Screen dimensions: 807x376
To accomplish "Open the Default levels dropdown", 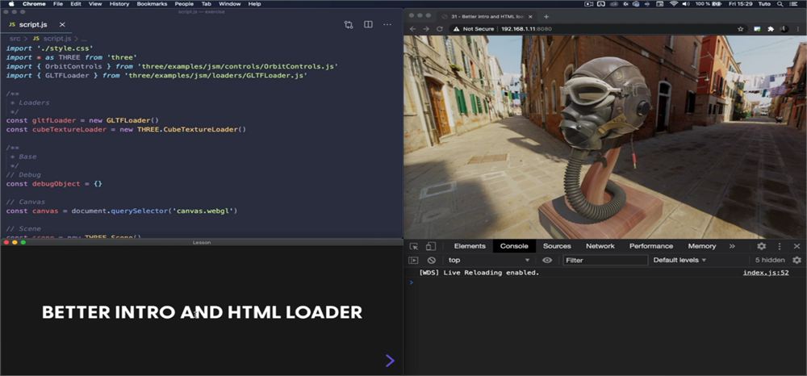I will pos(679,261).
